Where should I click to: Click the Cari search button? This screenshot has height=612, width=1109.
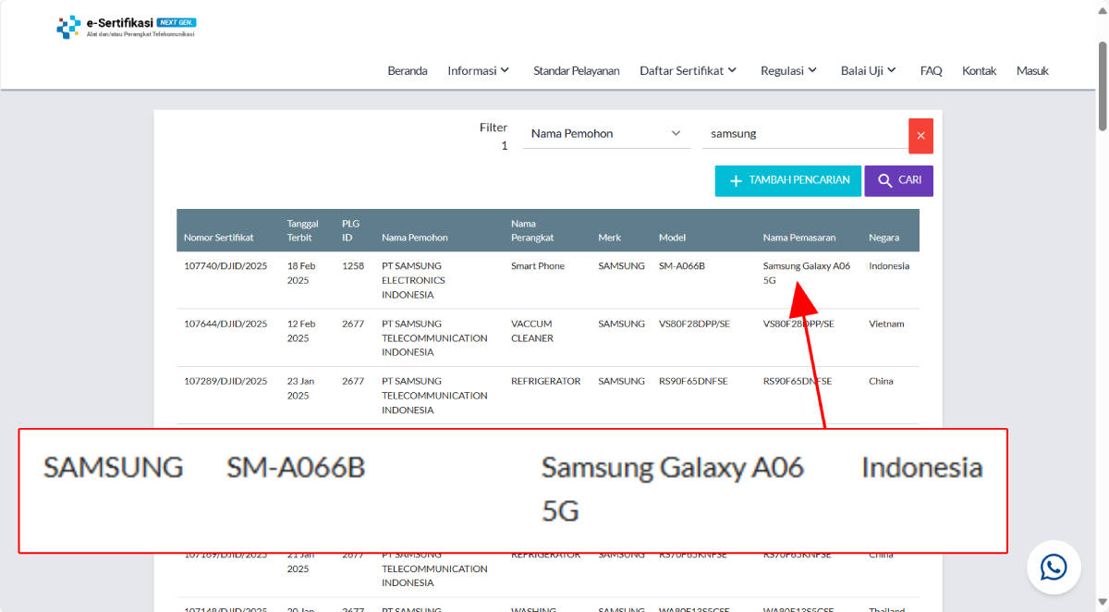(898, 180)
